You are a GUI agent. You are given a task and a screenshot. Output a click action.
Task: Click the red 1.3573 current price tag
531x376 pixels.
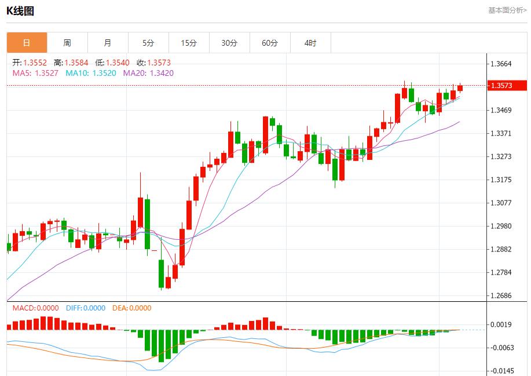(x=506, y=86)
